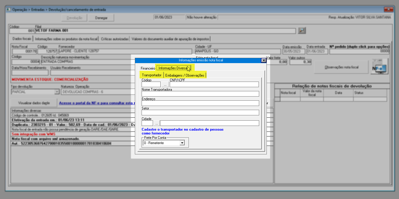Image resolution: width=399 pixels, height=199 pixels.
Task: Open the Transportador tab
Action: [152, 75]
